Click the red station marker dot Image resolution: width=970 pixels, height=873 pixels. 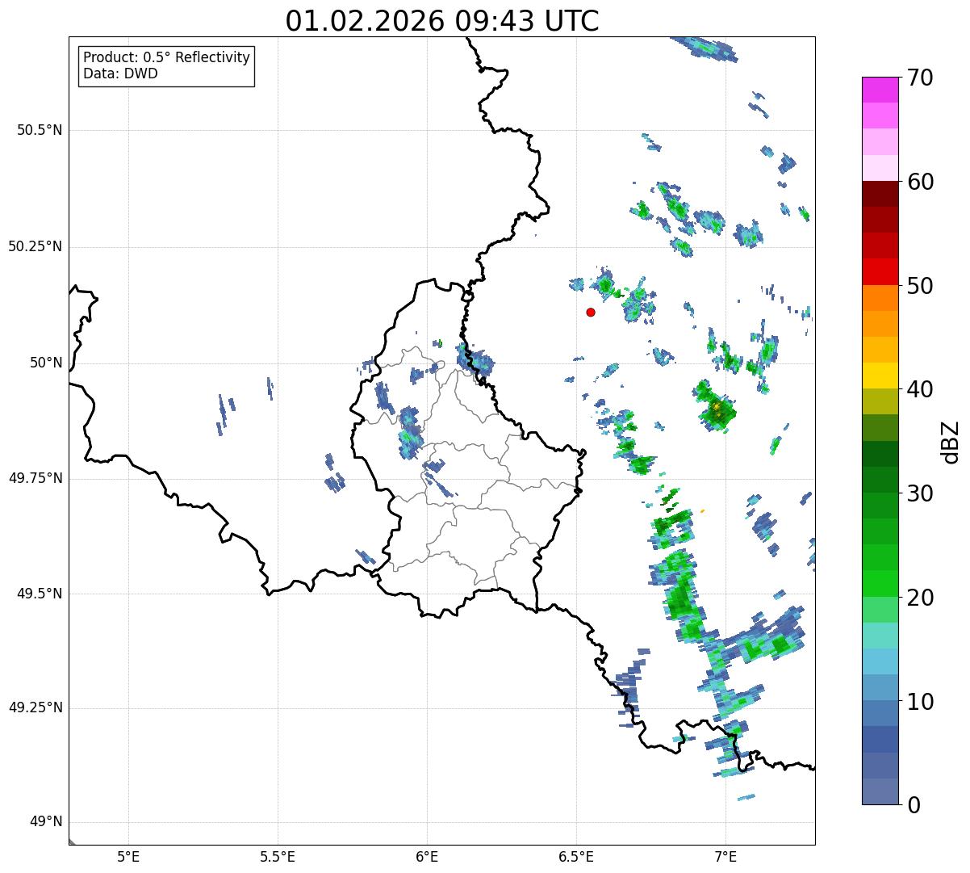pos(591,312)
